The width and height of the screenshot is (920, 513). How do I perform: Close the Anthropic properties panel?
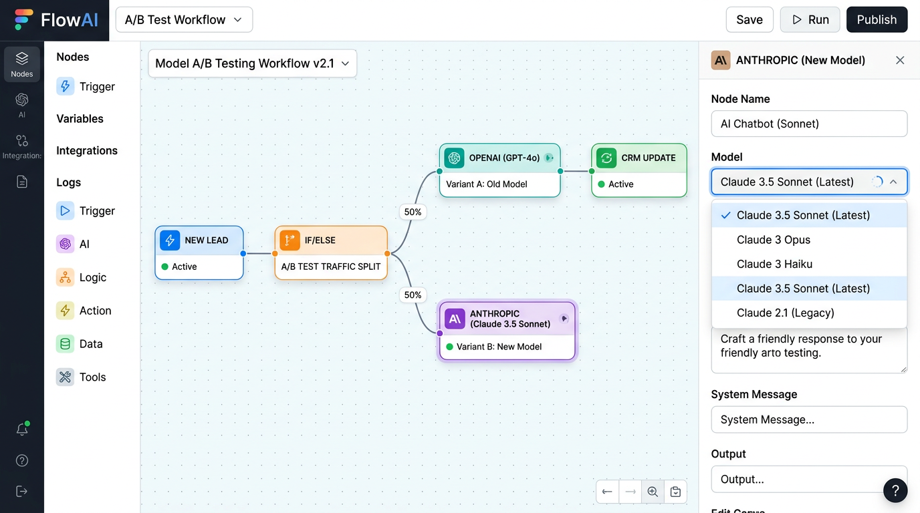[x=900, y=60]
